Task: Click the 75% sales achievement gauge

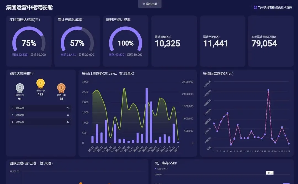Action: tap(29, 39)
